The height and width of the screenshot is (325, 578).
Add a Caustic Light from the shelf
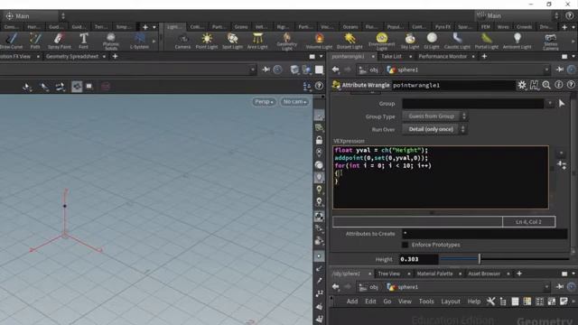click(457, 41)
